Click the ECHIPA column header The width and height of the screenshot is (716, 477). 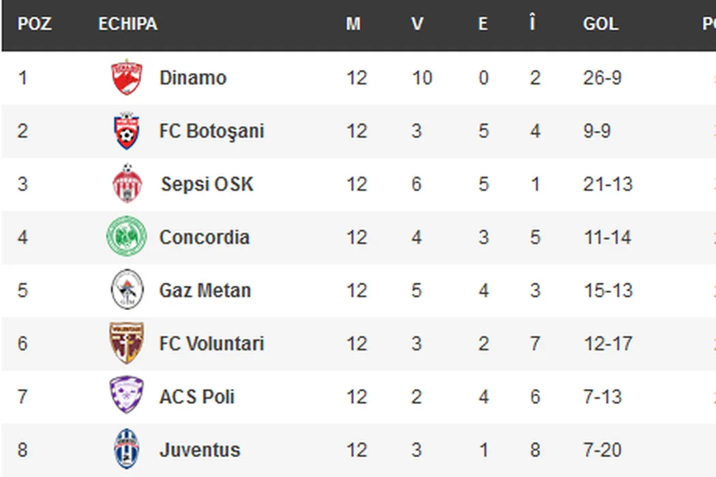[x=128, y=24]
